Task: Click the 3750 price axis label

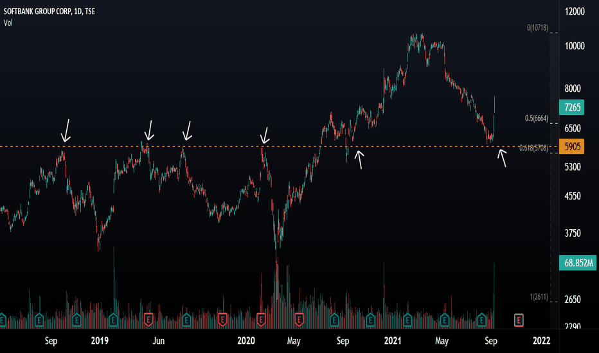Action: point(573,233)
